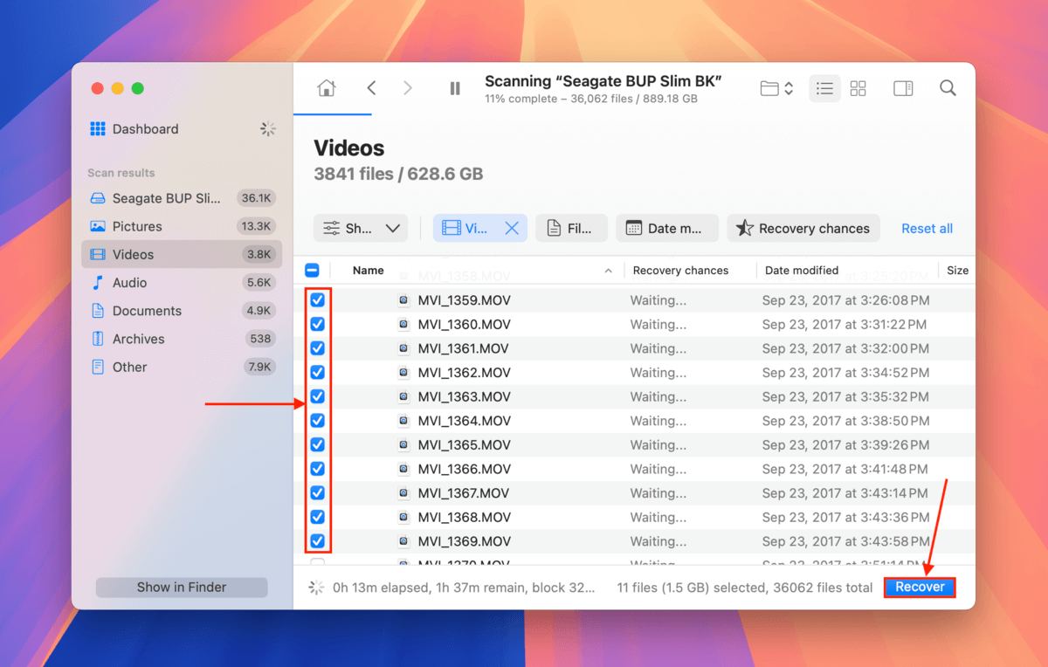
Task: Click the Recover button
Action: tap(920, 588)
